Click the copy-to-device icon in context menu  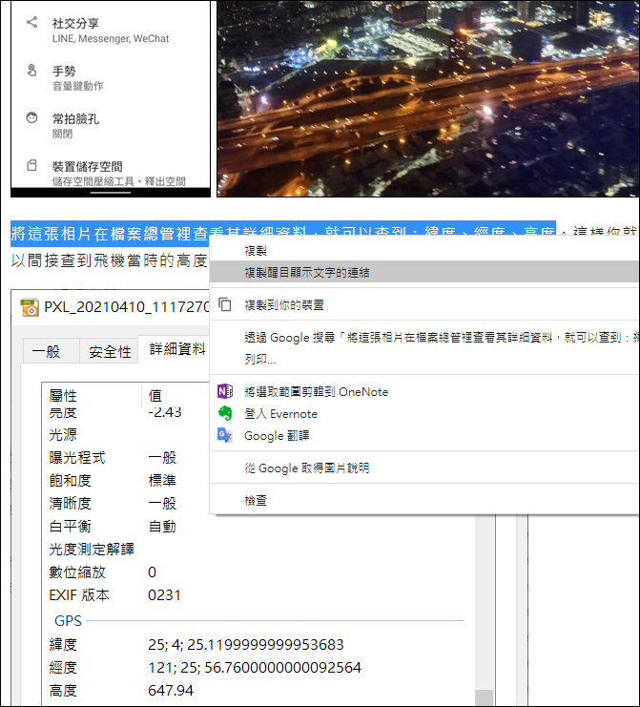(225, 304)
